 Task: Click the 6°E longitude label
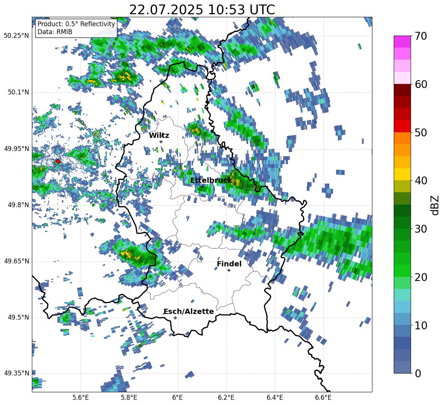click(177, 398)
